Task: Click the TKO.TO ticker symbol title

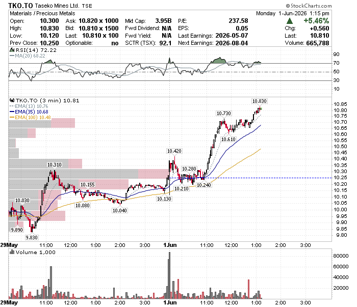Action: (x=20, y=6)
